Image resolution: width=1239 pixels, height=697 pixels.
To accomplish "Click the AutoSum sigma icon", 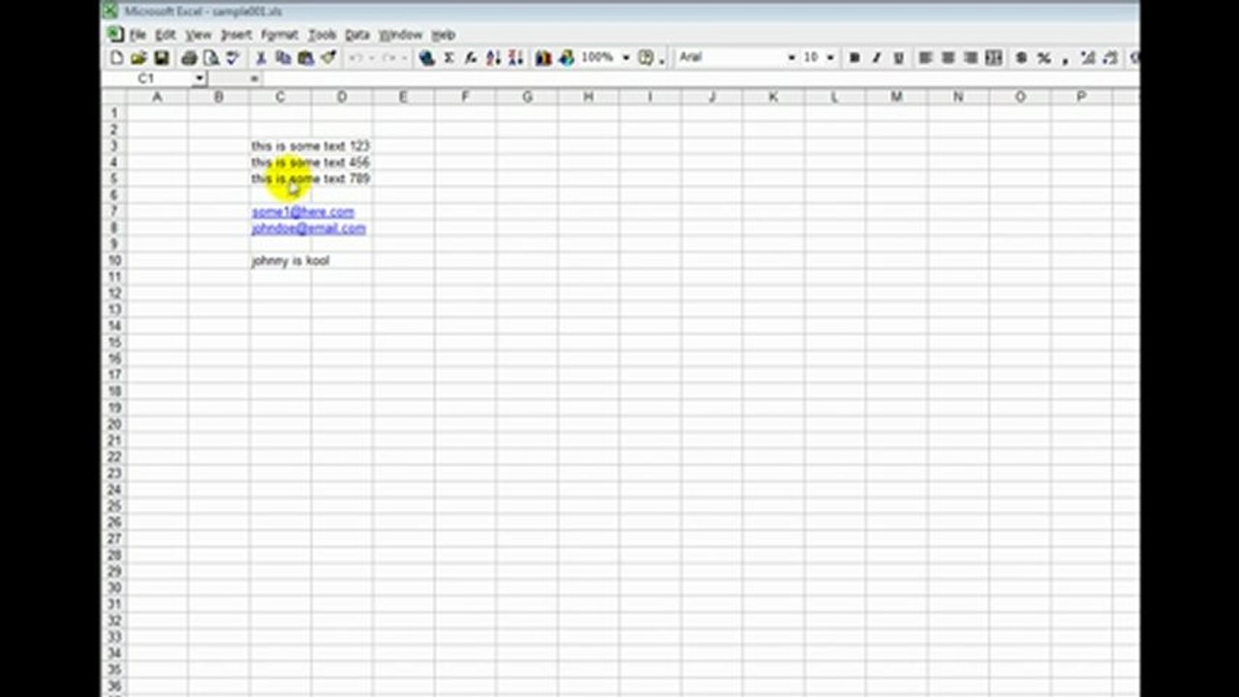I will click(449, 58).
